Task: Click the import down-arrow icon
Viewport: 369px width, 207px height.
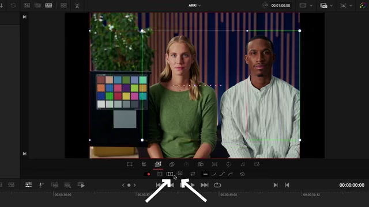Action: click(x=1, y=5)
